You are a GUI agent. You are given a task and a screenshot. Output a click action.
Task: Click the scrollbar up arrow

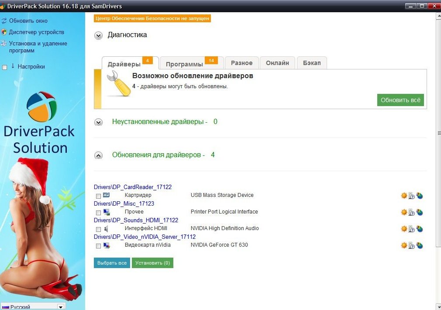coord(438,16)
